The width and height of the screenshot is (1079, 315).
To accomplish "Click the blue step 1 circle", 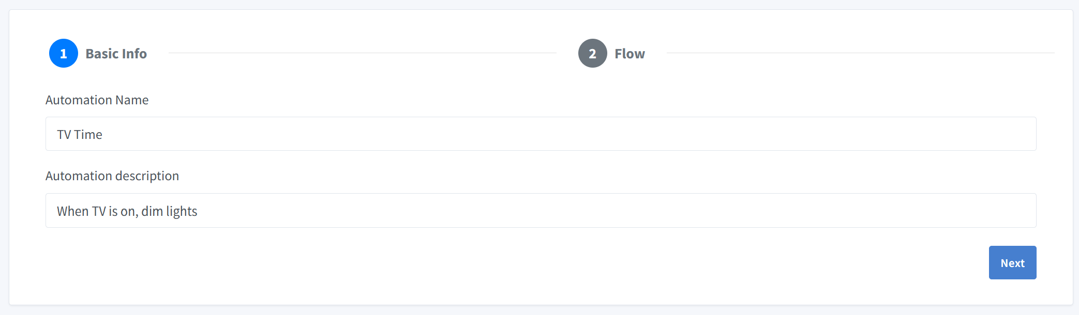I will coord(64,53).
